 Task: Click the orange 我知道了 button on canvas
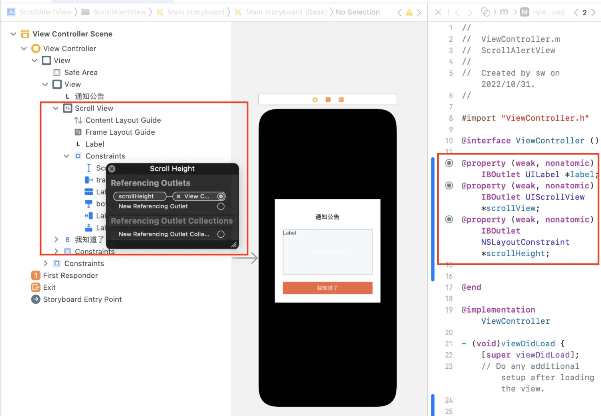point(327,288)
